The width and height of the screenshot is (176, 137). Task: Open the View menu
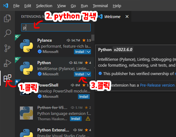(62, 6)
